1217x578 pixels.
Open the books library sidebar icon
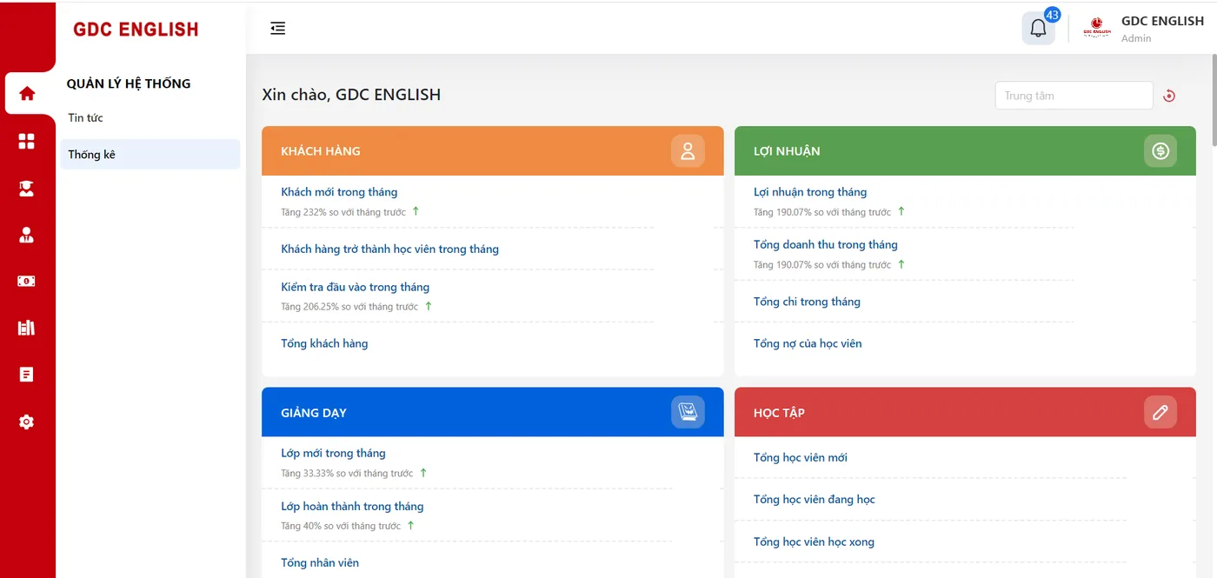click(x=27, y=328)
